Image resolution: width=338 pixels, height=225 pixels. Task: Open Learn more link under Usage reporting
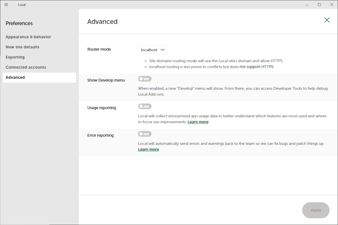pyautogui.click(x=198, y=122)
